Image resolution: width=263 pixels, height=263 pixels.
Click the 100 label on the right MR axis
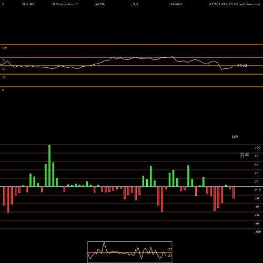[257, 148]
